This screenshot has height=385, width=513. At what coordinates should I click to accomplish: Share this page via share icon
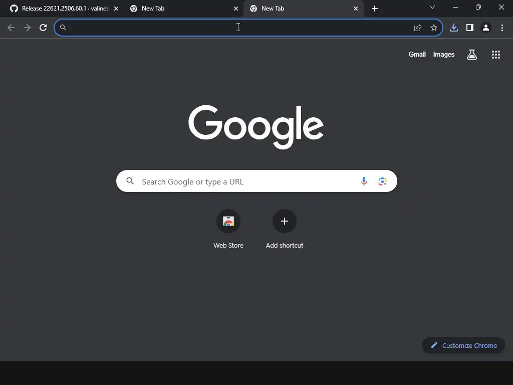(418, 28)
